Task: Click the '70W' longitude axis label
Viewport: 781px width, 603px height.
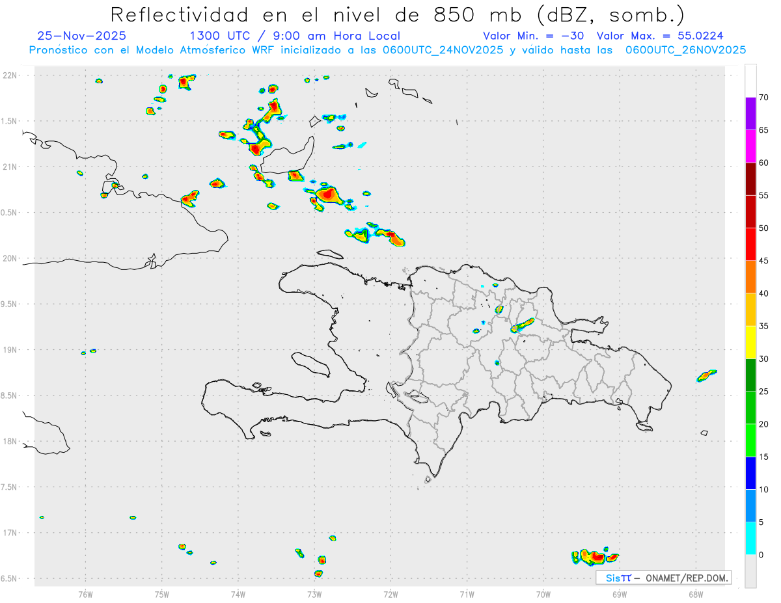Action: click(543, 594)
